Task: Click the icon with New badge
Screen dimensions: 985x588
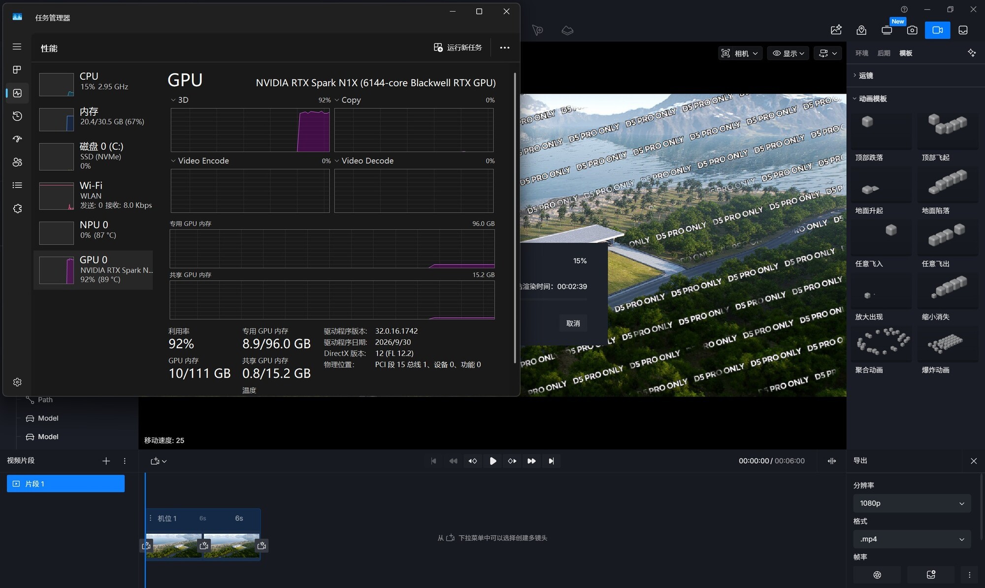Action: [x=887, y=30]
